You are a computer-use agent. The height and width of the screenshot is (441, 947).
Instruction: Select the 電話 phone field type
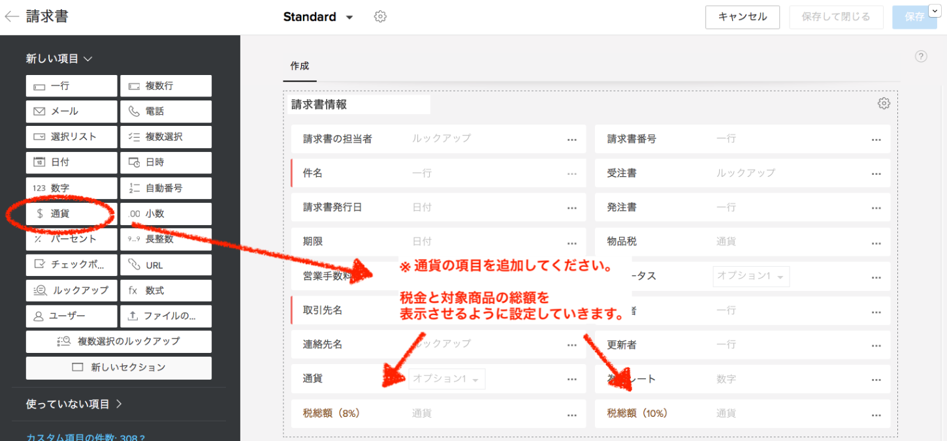point(166,112)
